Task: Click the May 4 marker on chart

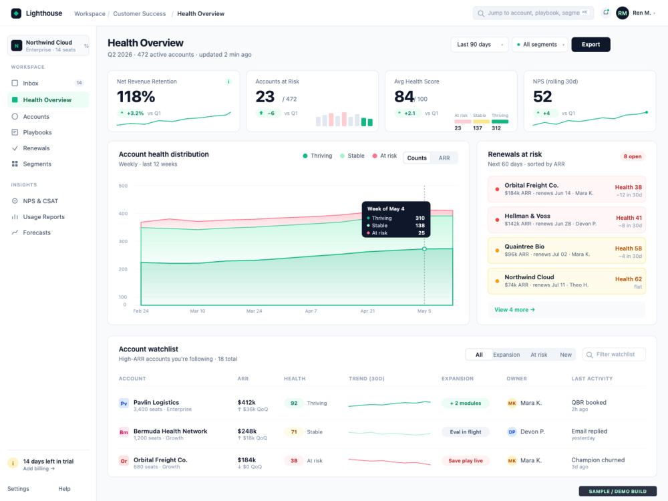Action: 424,248
